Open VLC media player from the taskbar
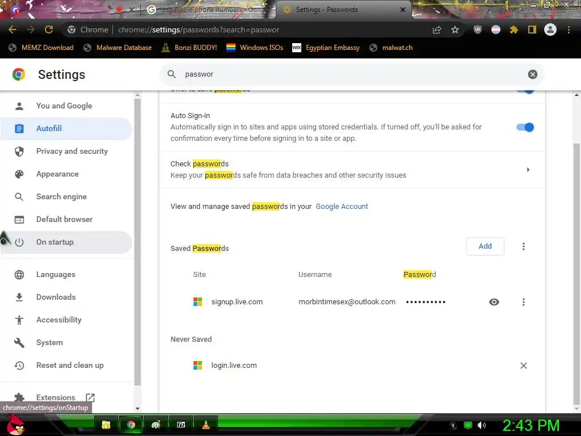The height and width of the screenshot is (436, 581). [205, 425]
